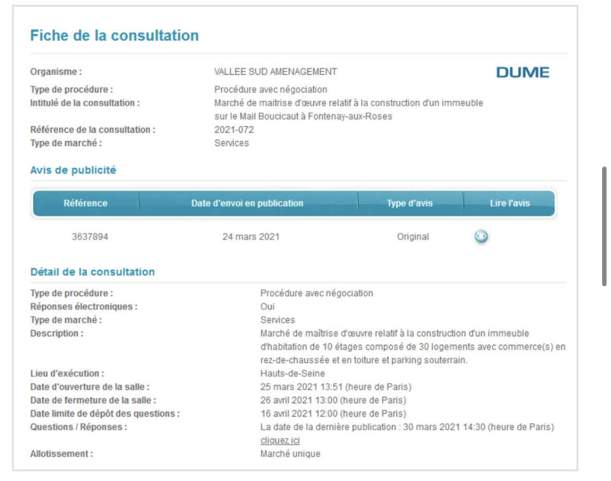Click closing date '26 avril 2021 13:00'
Screen dimensions: 611x481
299,401
